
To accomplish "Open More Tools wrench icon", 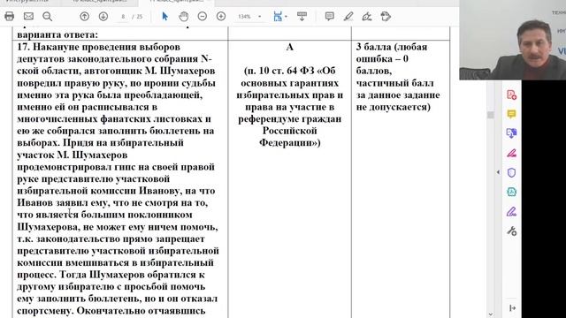I will pos(511,231).
